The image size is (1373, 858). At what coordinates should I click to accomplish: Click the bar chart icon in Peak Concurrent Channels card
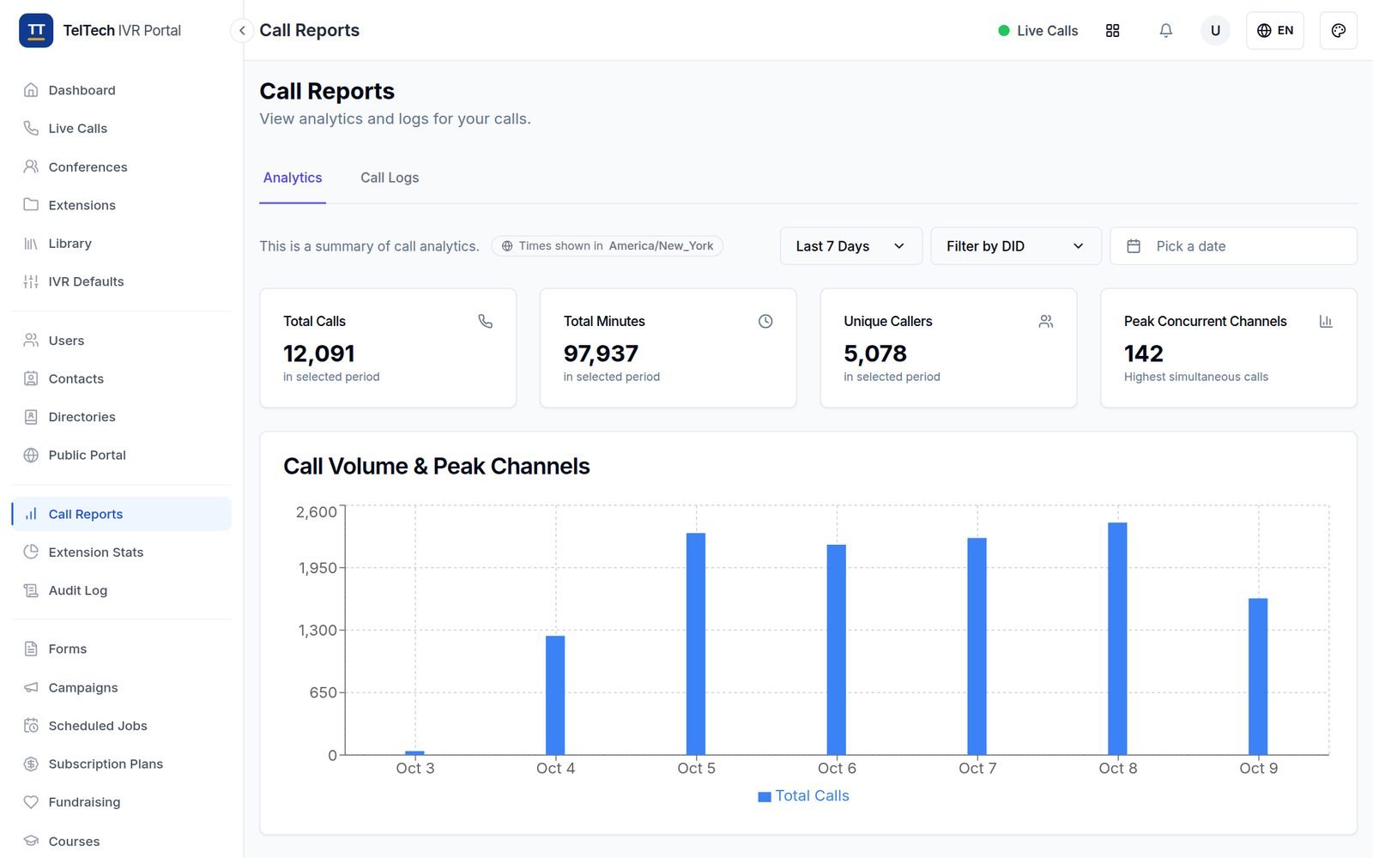point(1325,321)
